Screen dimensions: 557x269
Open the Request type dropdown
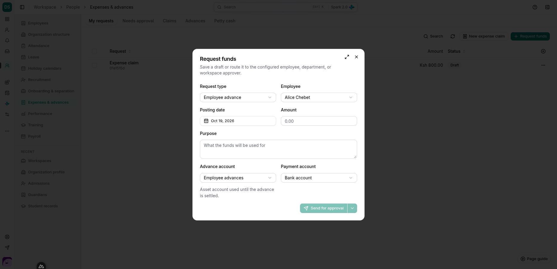pos(238,97)
